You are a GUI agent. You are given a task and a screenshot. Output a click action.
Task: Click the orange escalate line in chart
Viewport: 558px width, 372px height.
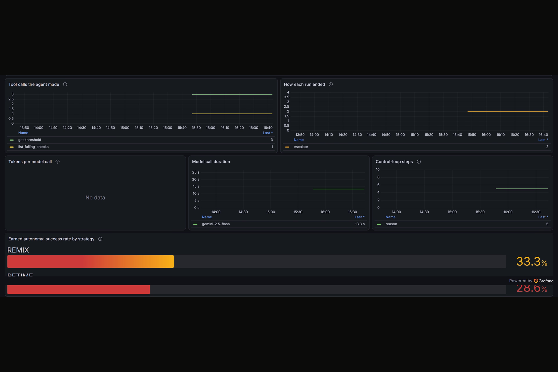pos(507,111)
